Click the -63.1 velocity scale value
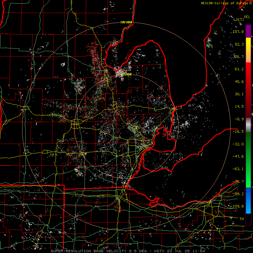Image resolution: width=253 pixels, height=253 pixels. click(x=238, y=169)
